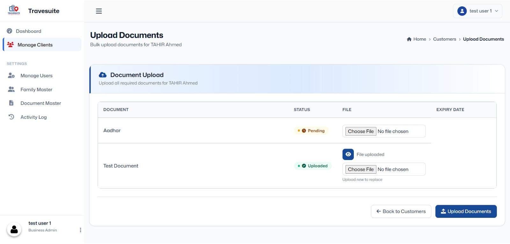The image size is (510, 244).
Task: Click the blue Upload Documents button
Action: 466,212
